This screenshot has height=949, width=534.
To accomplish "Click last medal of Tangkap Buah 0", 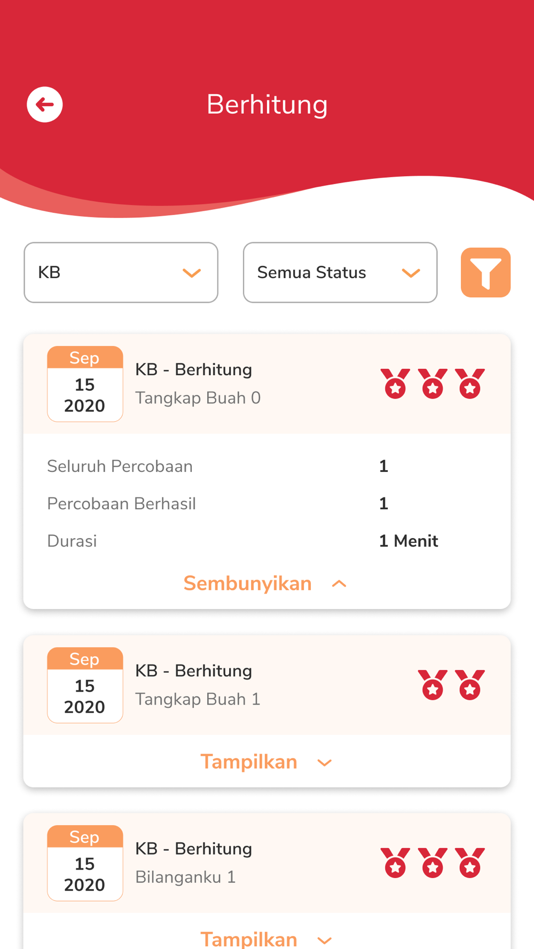I will [x=470, y=384].
